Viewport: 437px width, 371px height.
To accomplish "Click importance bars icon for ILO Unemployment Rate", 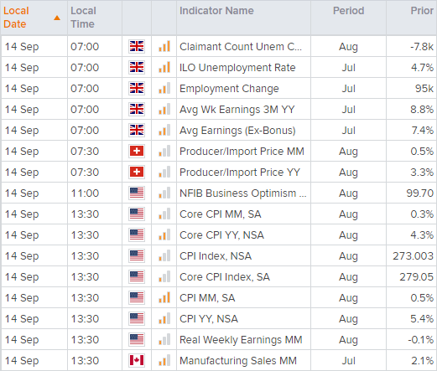I will [x=164, y=67].
